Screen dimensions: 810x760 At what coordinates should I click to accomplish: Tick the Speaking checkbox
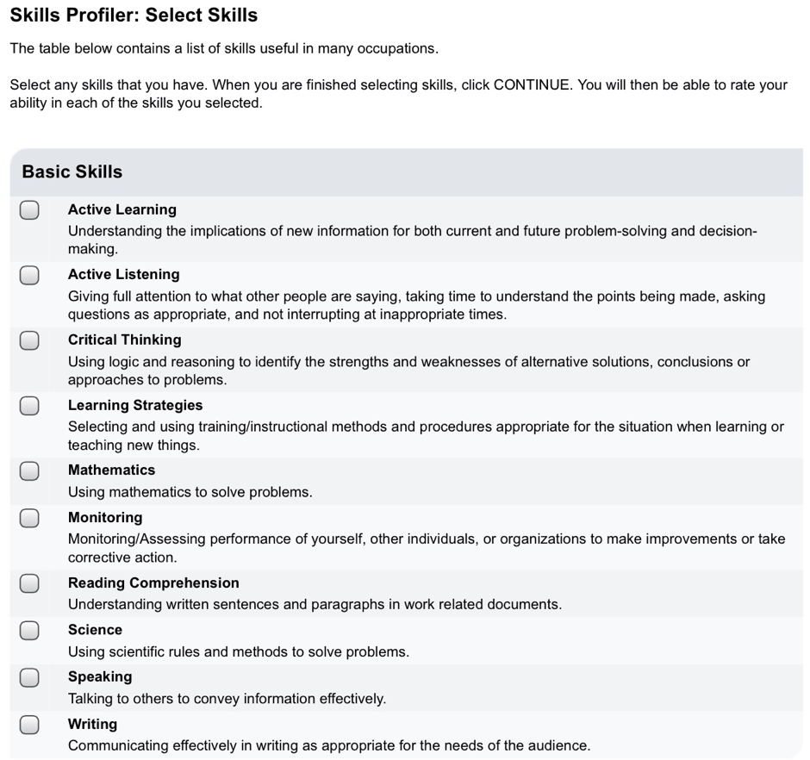29,678
